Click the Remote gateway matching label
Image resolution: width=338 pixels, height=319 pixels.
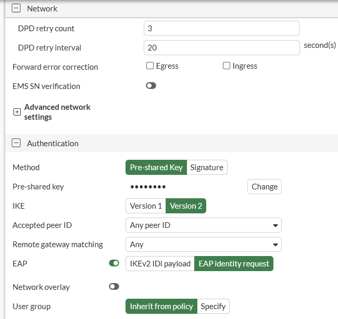[x=58, y=245]
